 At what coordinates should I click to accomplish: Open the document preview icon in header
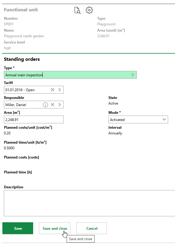click(77, 10)
